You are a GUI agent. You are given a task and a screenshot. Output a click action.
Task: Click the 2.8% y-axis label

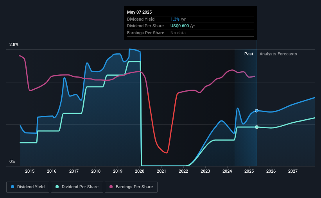[14, 44]
